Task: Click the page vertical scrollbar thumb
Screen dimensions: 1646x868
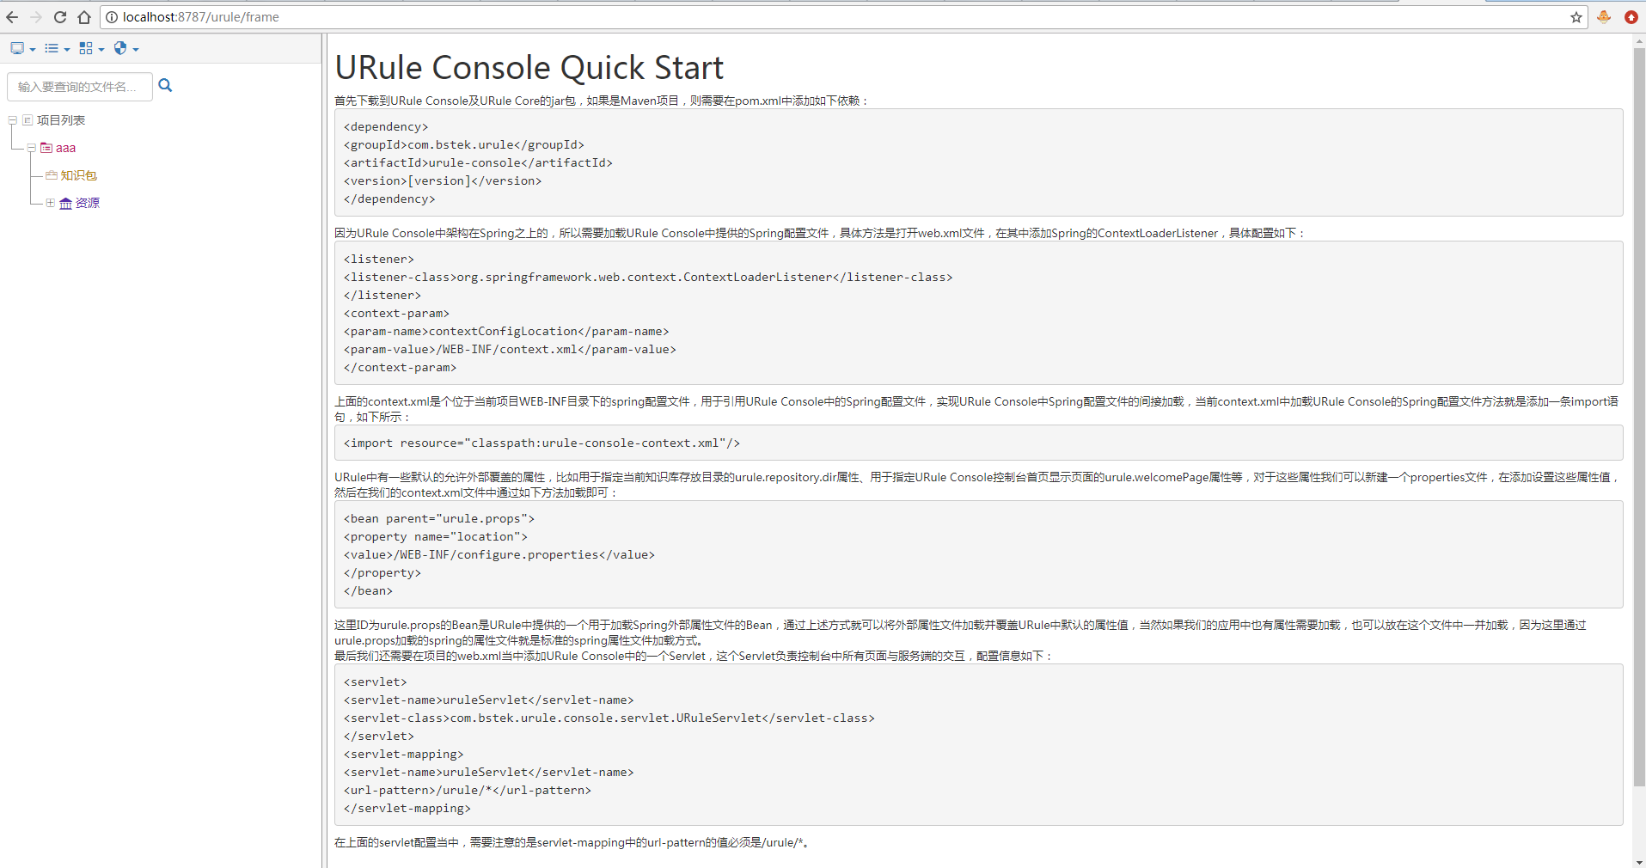Action: point(1639,417)
